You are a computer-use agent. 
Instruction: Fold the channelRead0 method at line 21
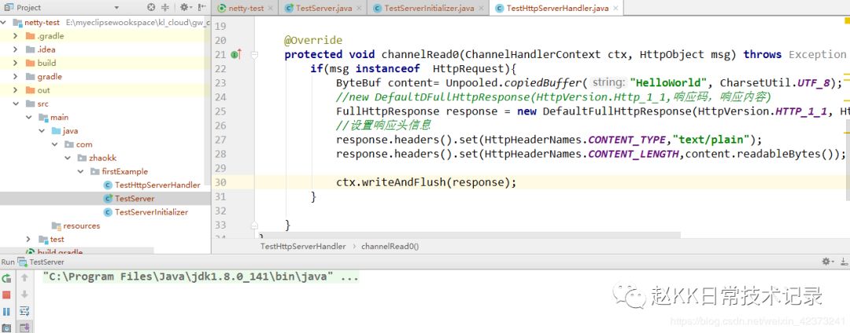pyautogui.click(x=254, y=55)
